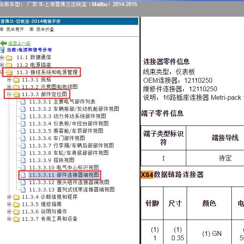
Task: Click the highlighted X84 connector label
Action: pos(147,175)
